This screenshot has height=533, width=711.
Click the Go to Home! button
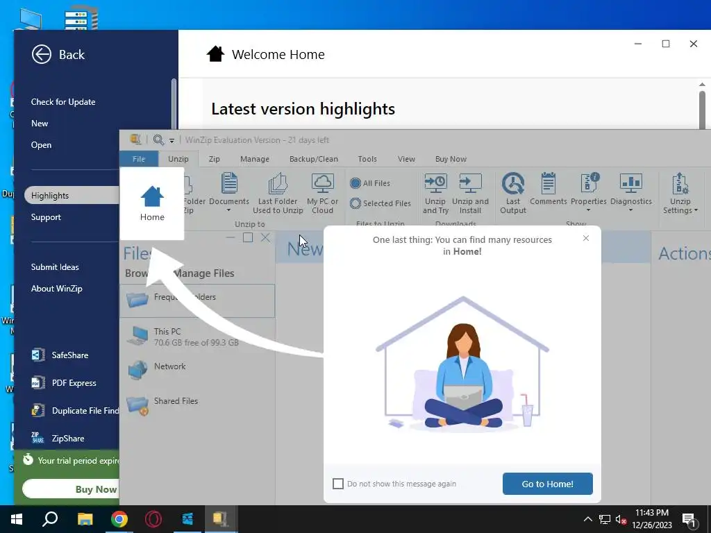click(x=547, y=484)
